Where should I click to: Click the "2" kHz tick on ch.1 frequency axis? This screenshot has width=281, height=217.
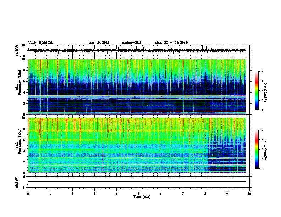click(x=25, y=103)
